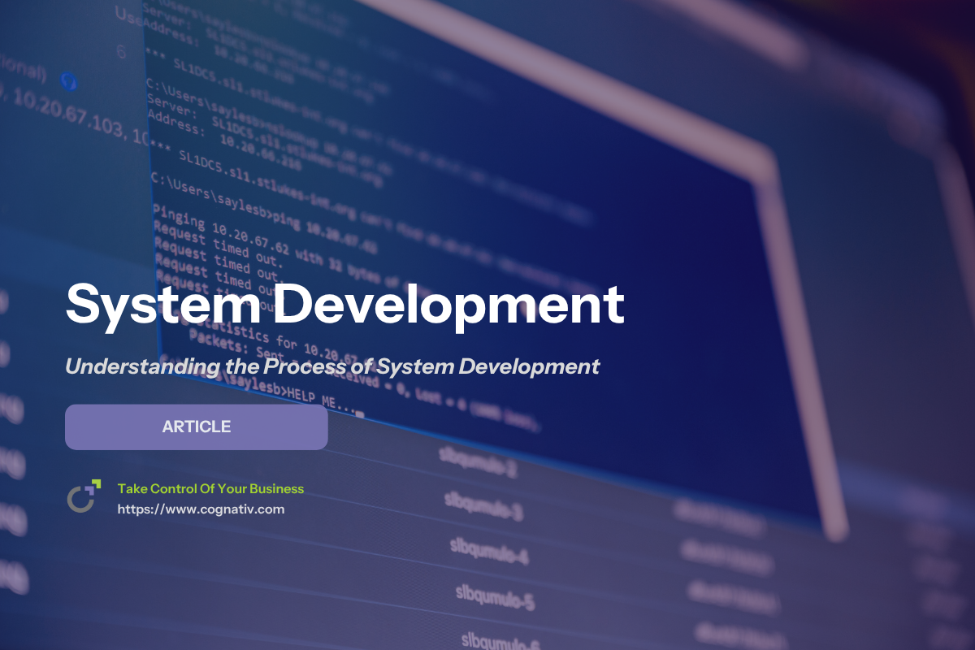Select the 'System Development' headline
Screen dimensions: 975x650
tap(344, 305)
